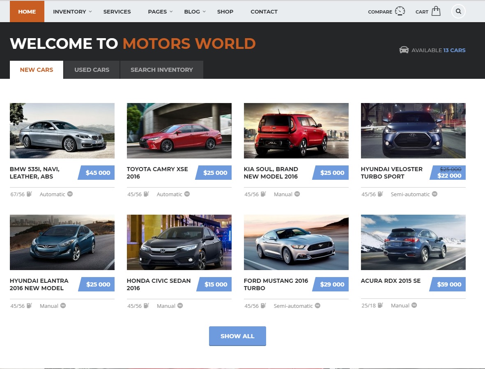The image size is (485, 369).
Task: Click the 67/56 fuel consumption value
Action: [17, 195]
